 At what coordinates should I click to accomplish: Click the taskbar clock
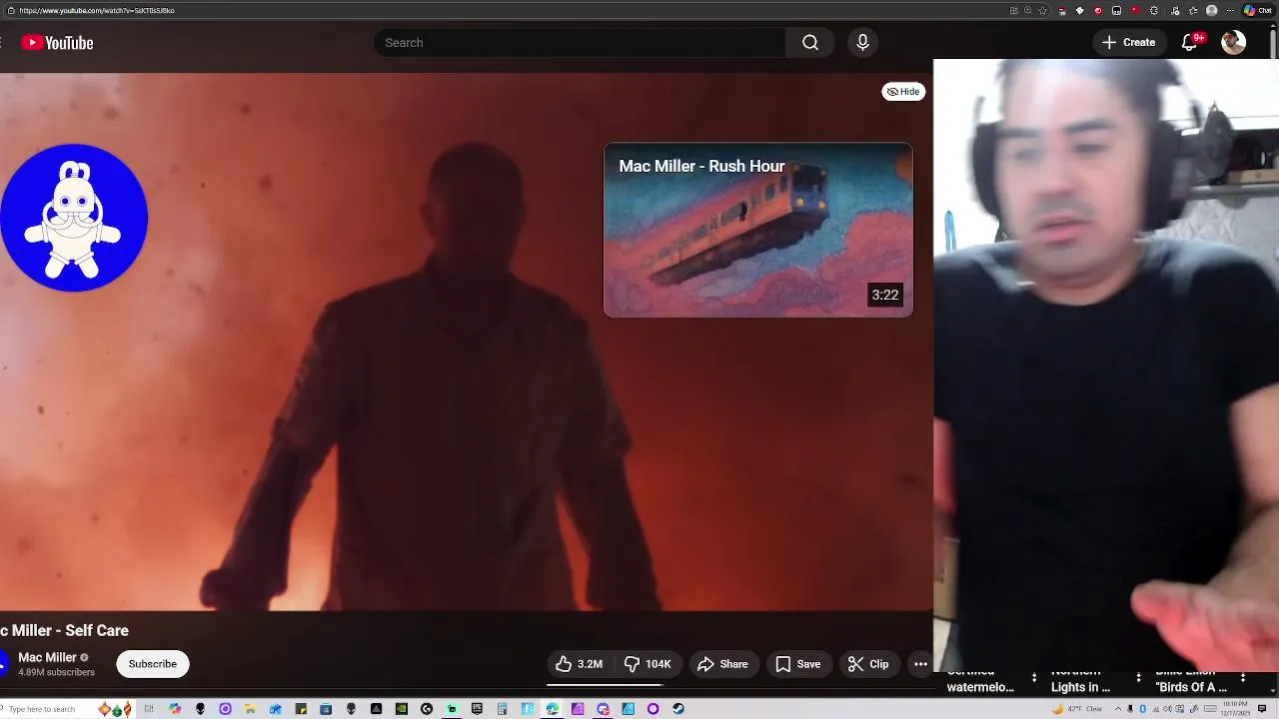point(1235,709)
